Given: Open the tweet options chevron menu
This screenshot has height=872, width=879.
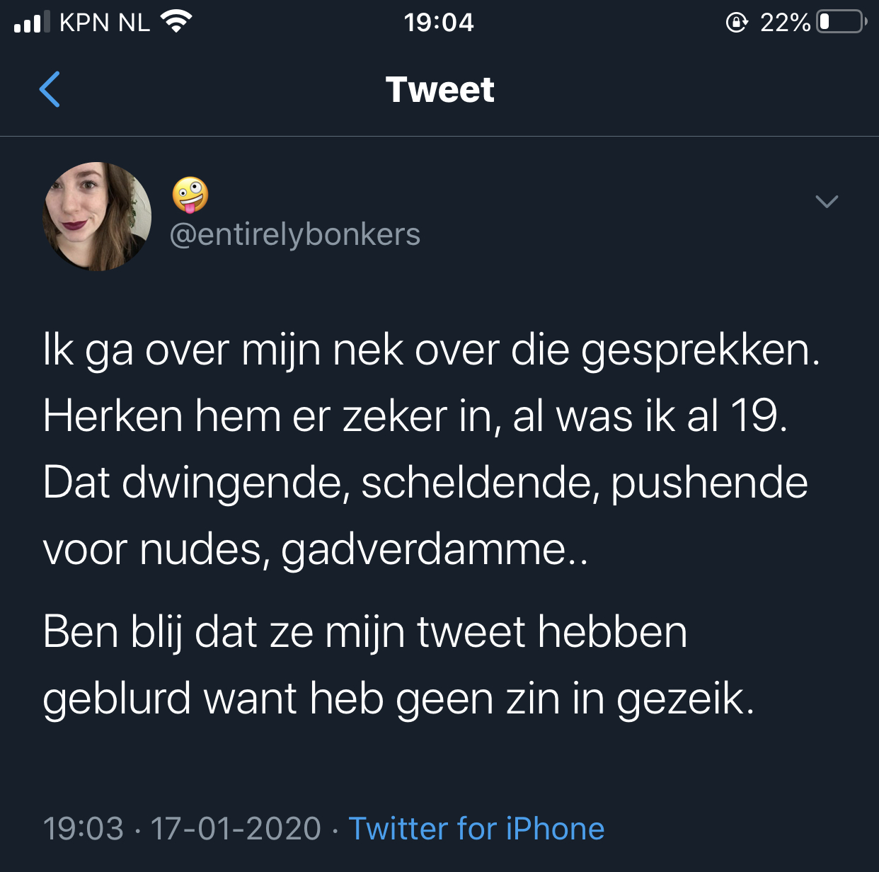Looking at the screenshot, I should [x=827, y=202].
